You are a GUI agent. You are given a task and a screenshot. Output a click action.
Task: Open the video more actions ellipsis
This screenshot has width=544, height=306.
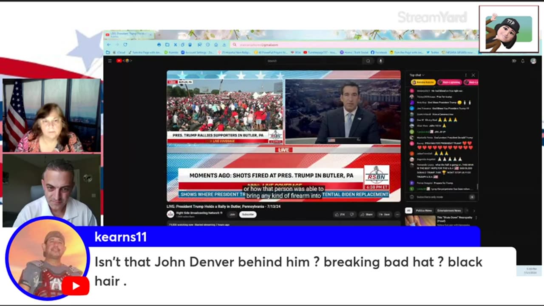(x=397, y=214)
